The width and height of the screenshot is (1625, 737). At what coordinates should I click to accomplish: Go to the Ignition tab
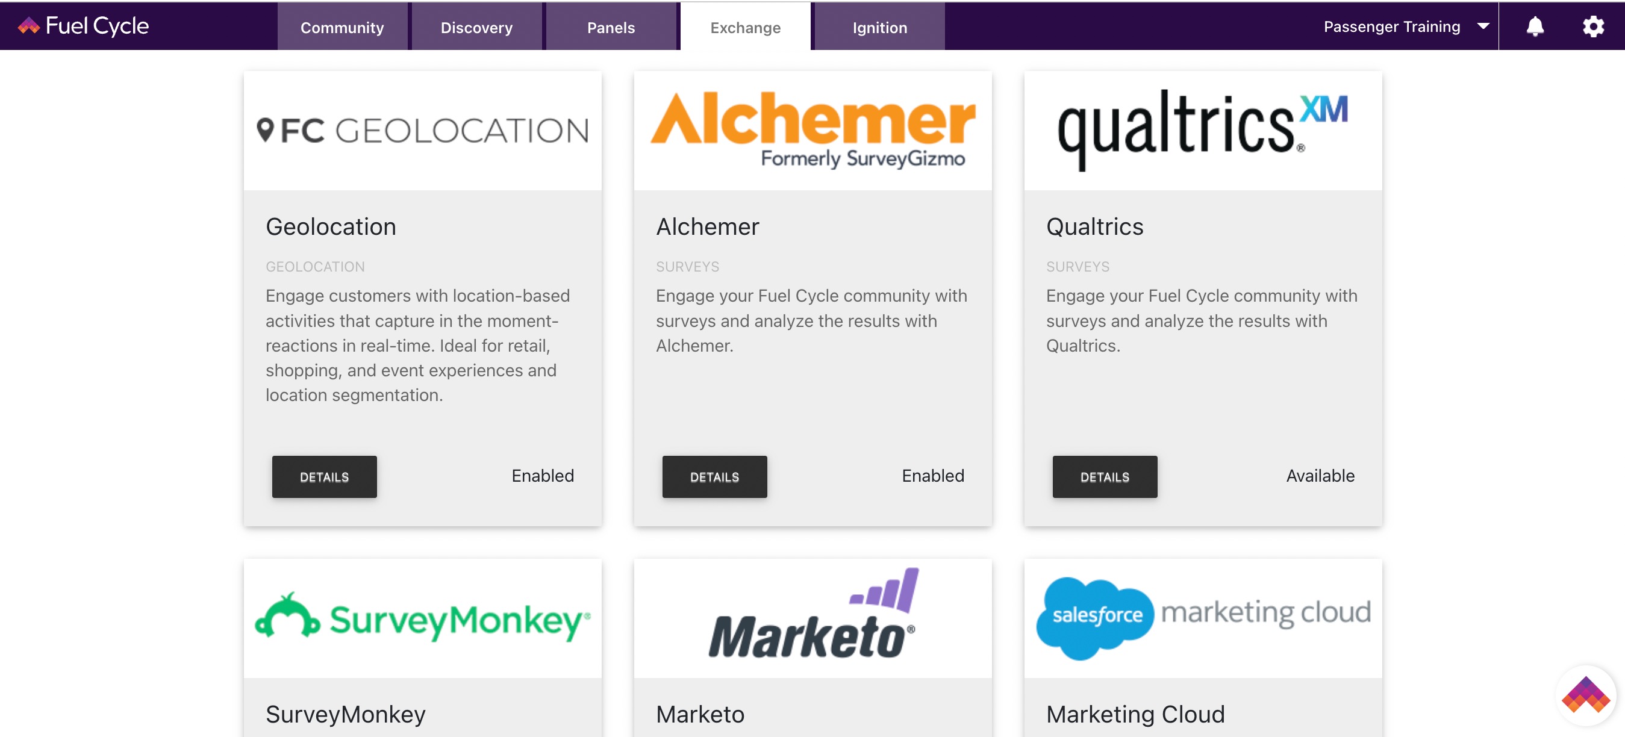click(879, 26)
